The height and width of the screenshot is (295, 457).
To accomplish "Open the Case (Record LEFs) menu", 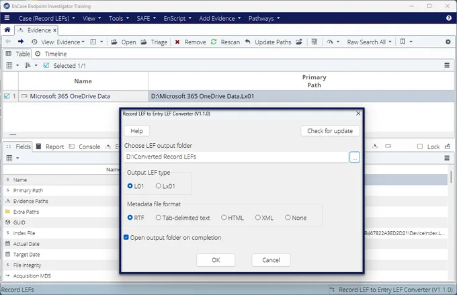I will 46,18.
